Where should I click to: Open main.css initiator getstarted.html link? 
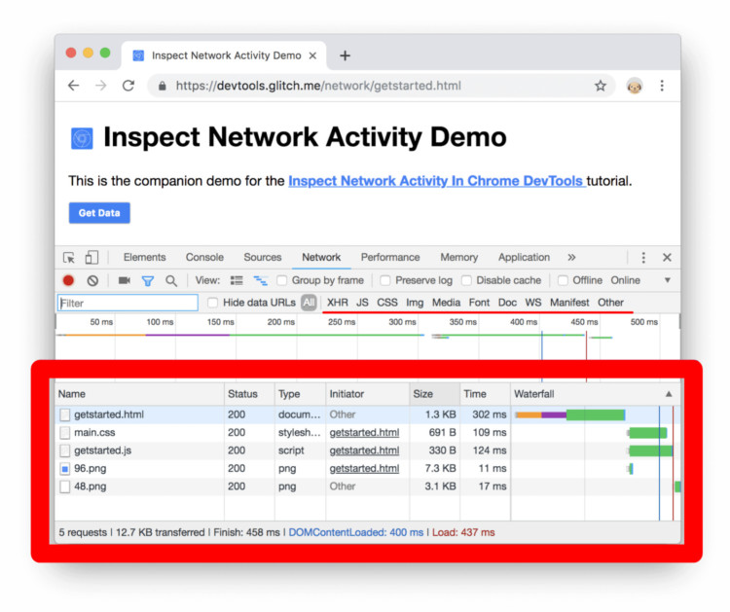coord(364,433)
